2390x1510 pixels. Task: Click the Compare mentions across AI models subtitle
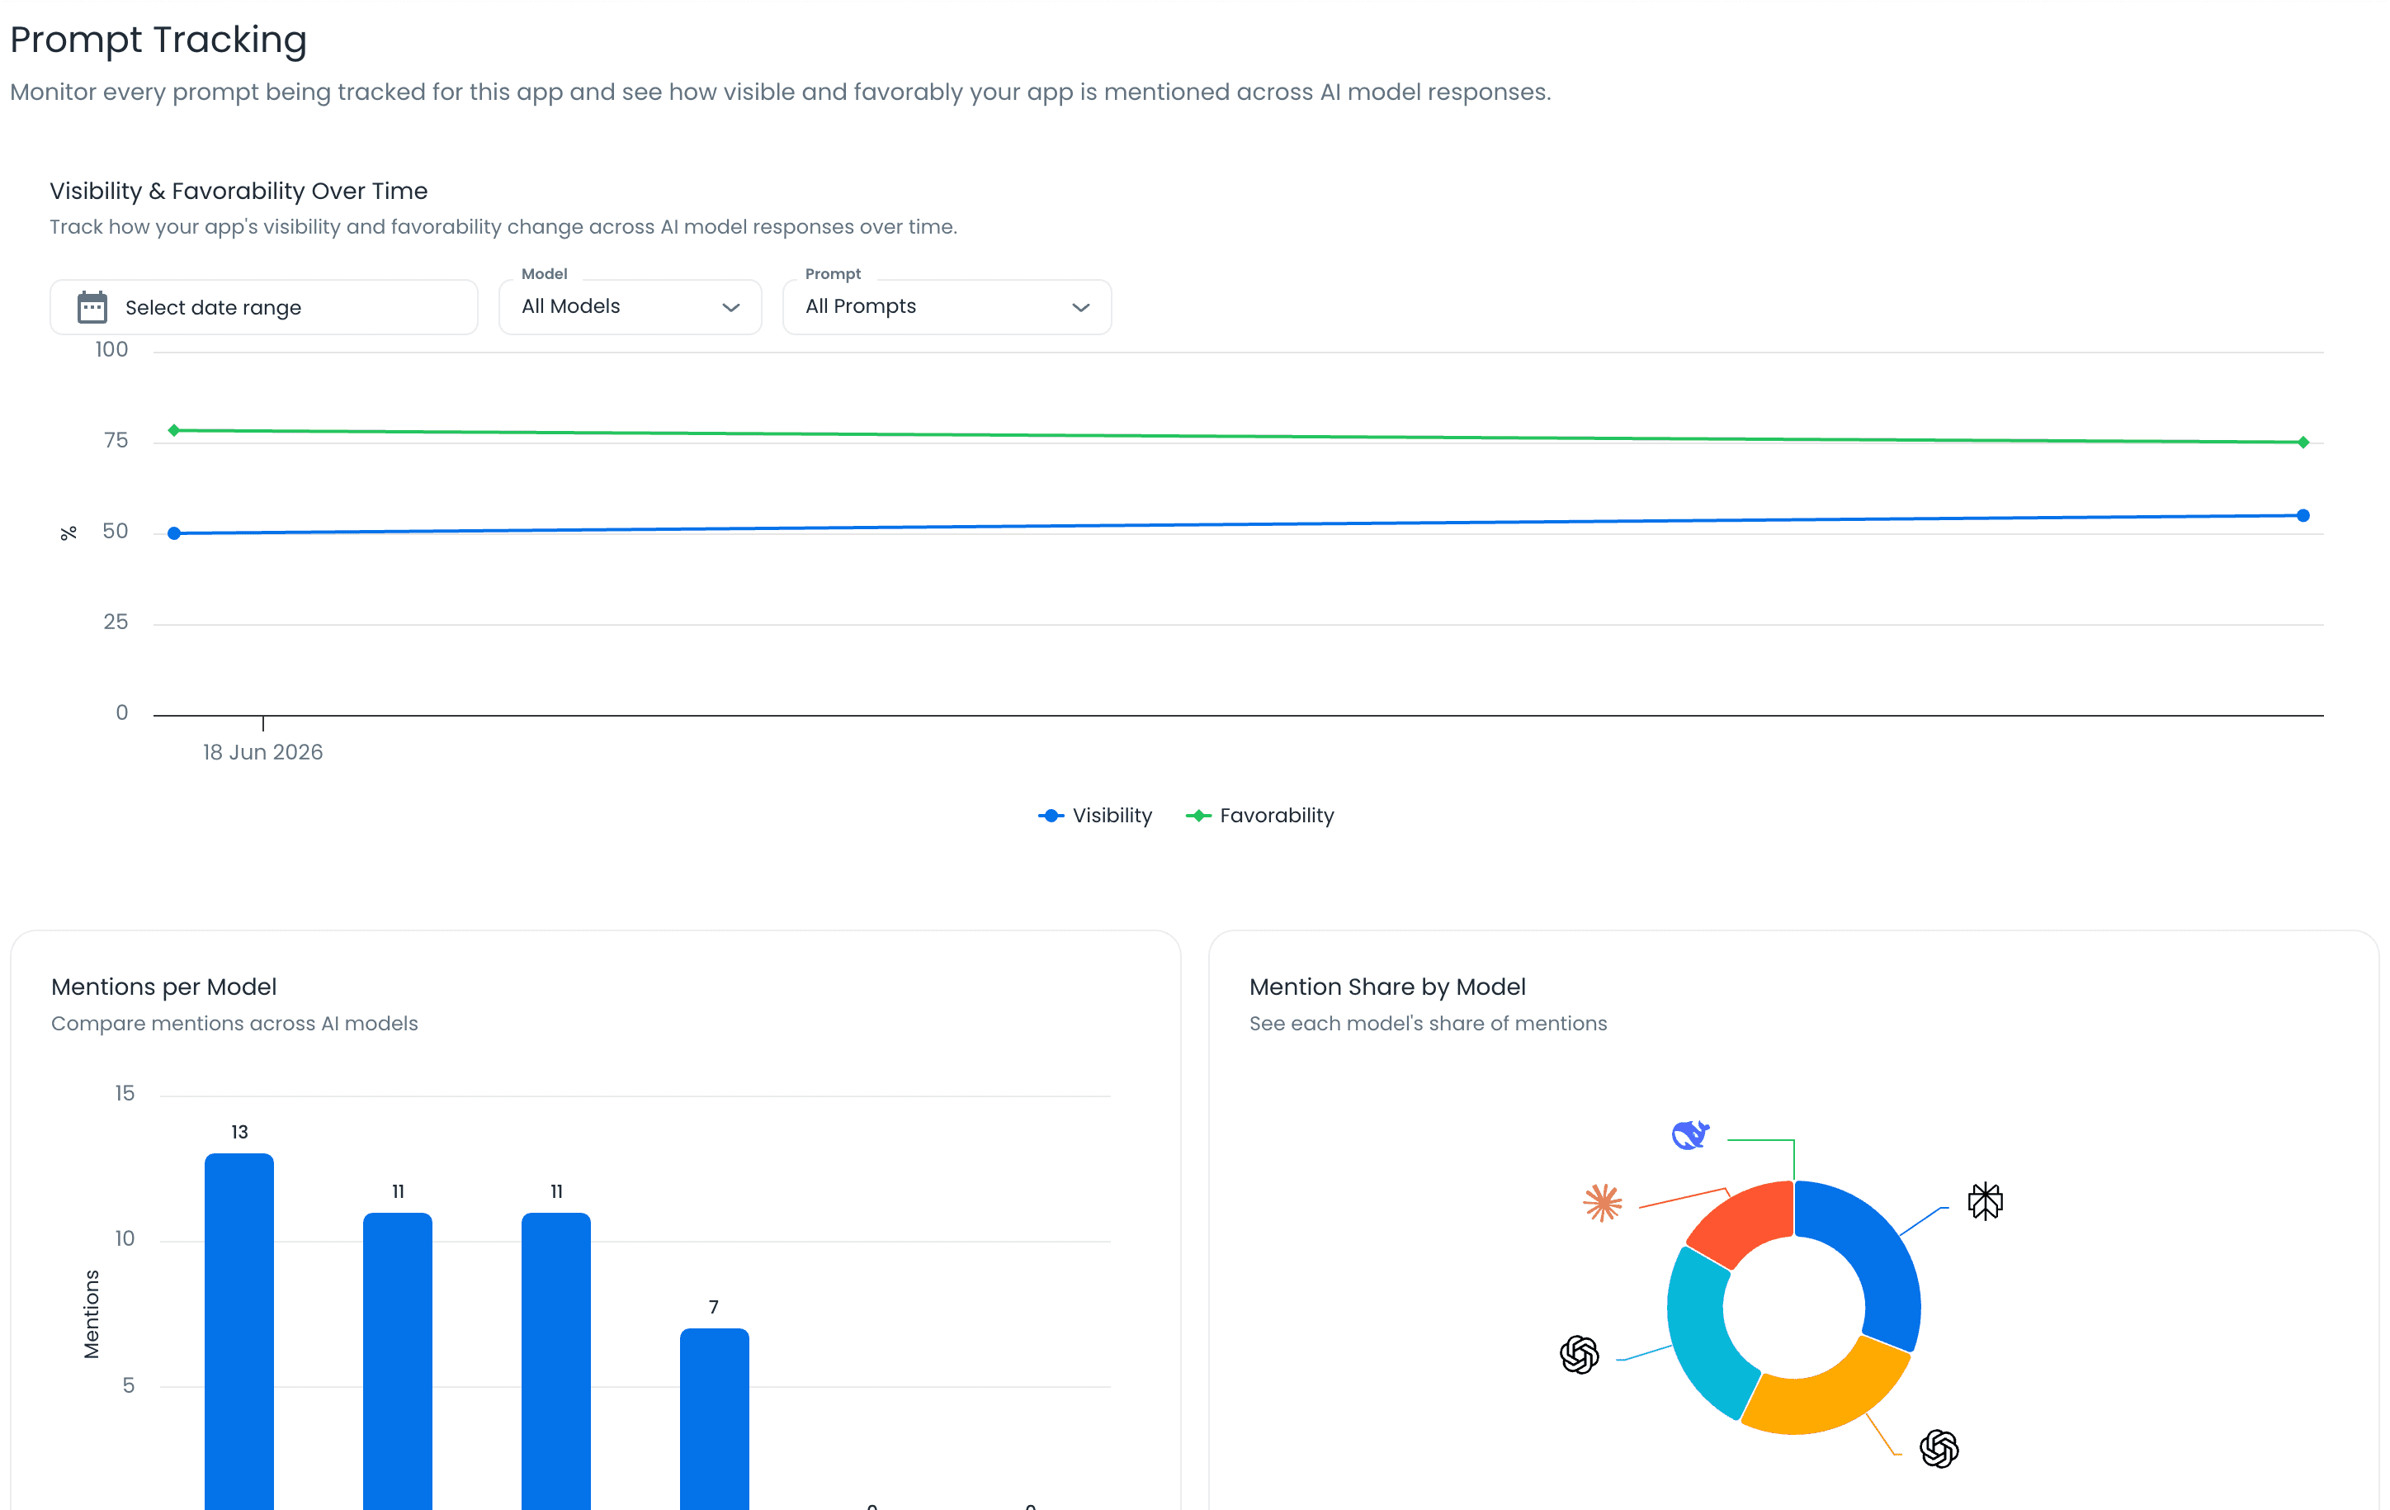pyautogui.click(x=234, y=1024)
